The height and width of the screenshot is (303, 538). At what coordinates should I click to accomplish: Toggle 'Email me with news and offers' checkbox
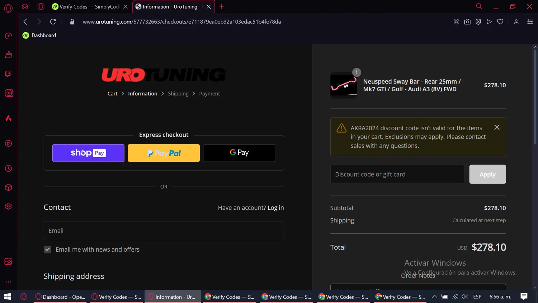47,250
